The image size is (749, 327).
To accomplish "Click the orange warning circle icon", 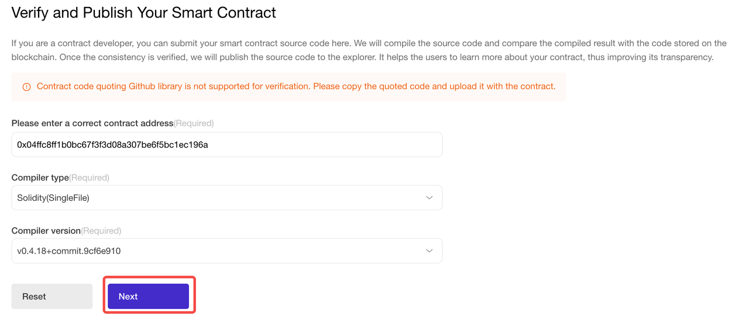I will pos(26,87).
